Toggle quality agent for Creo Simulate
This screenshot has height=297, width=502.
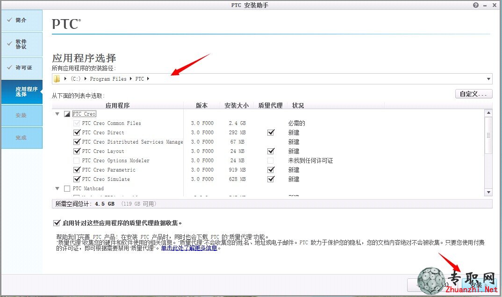coord(271,179)
